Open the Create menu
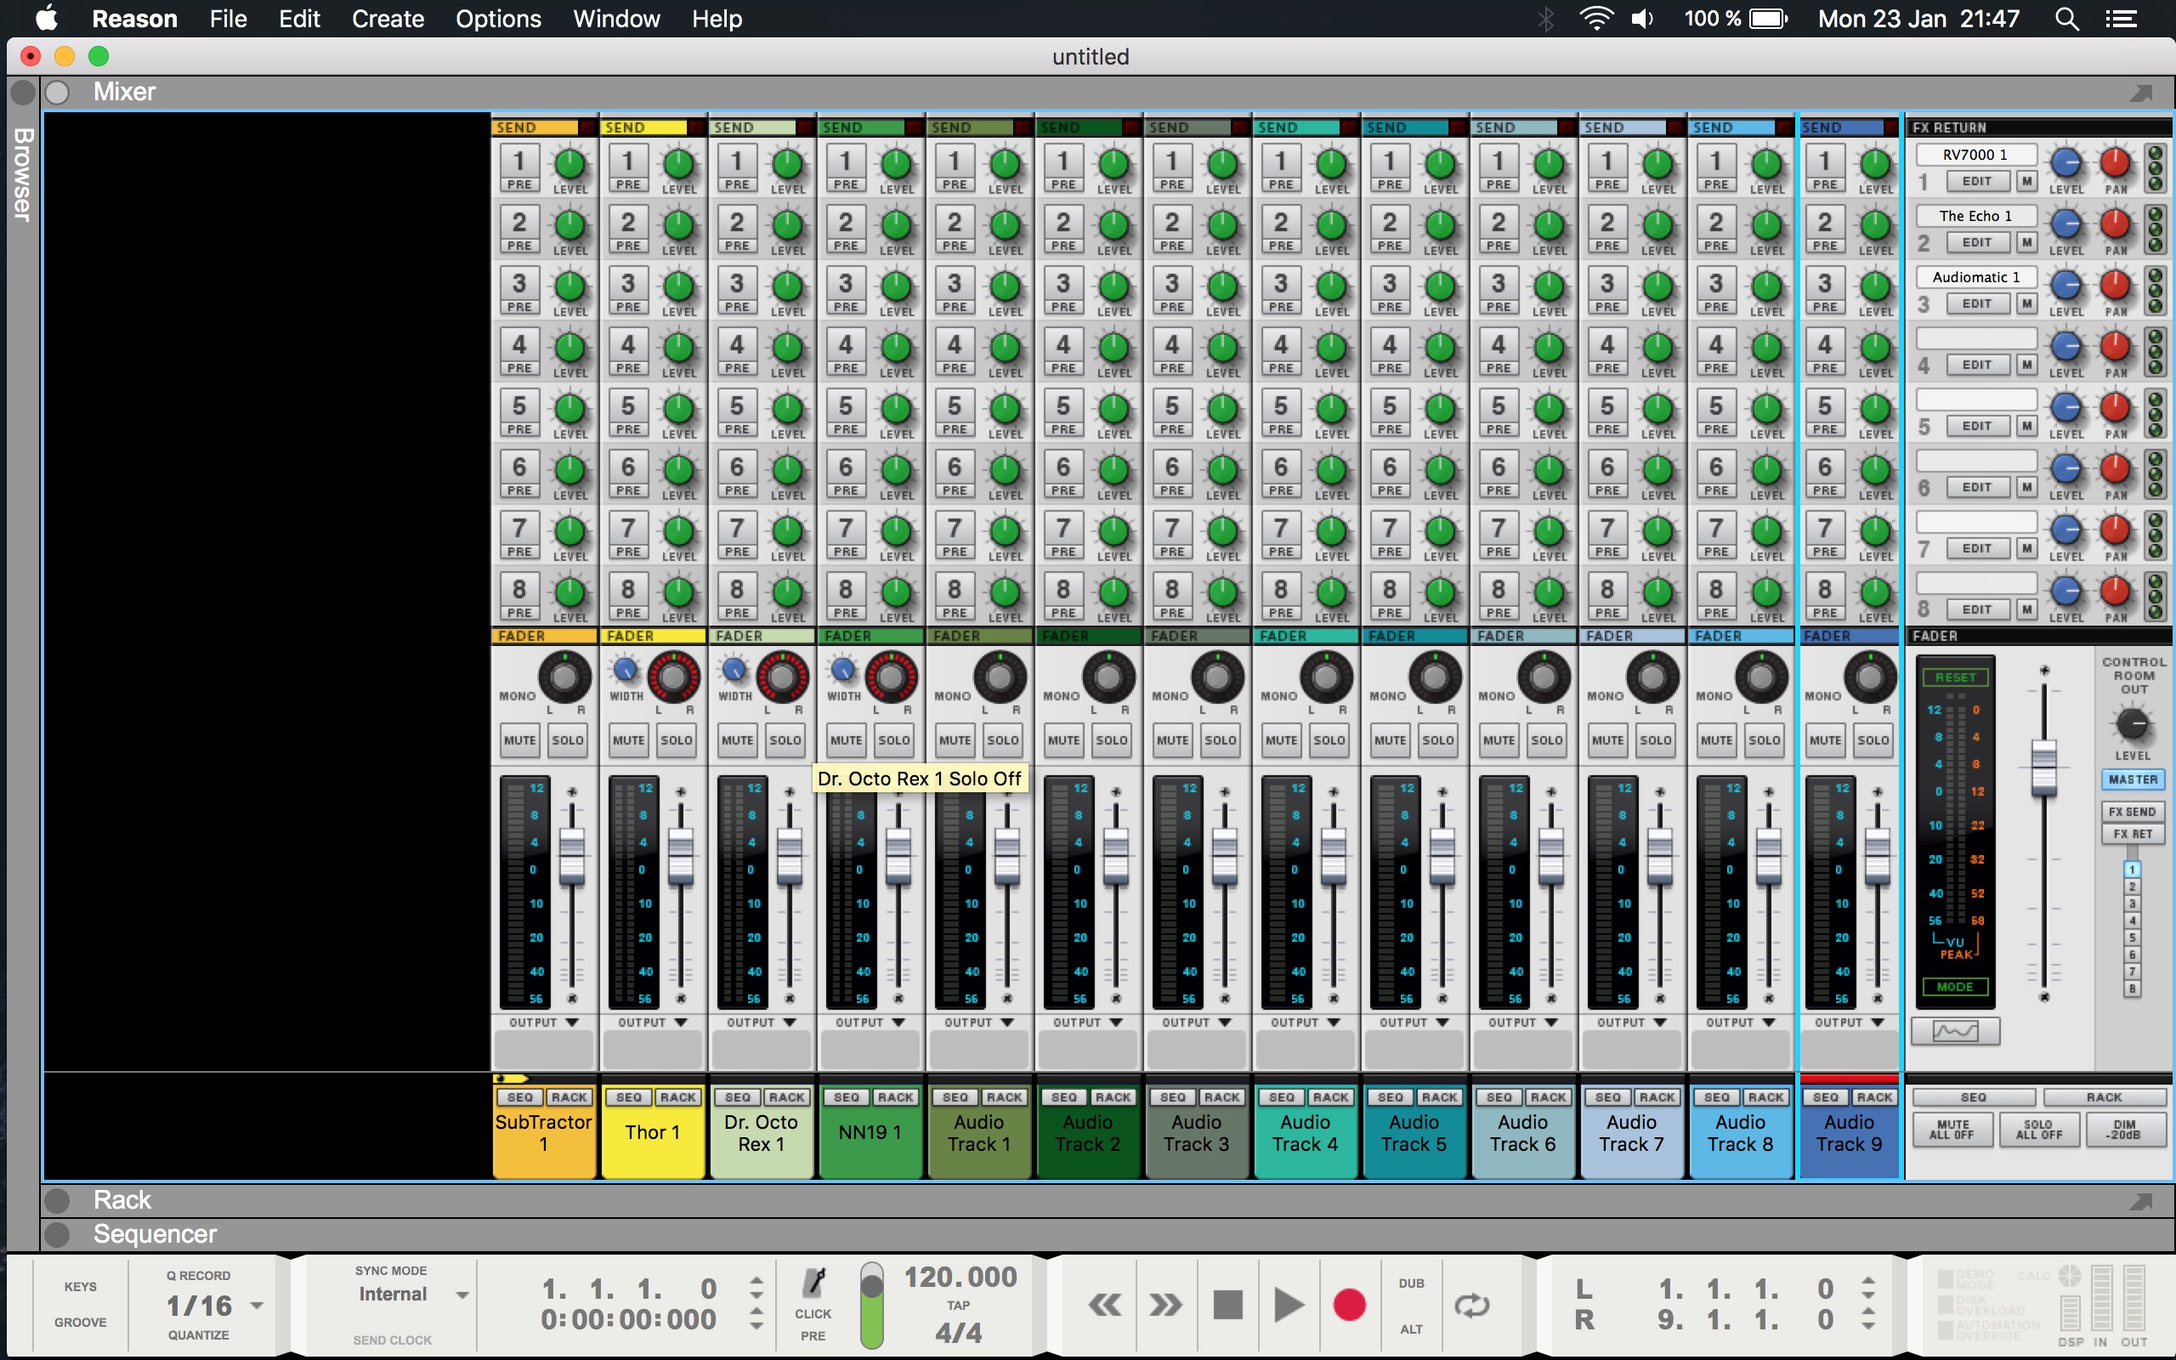Image resolution: width=2176 pixels, height=1360 pixels. [388, 19]
